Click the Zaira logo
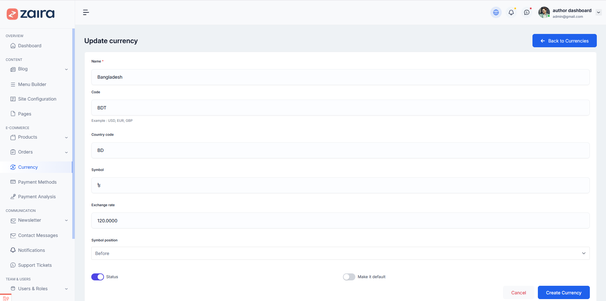606x301 pixels. (31, 14)
